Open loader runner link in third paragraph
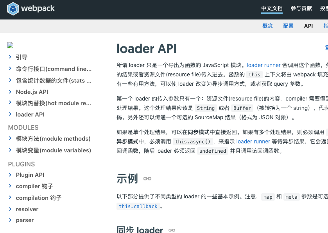The image size is (328, 233). tap(253, 141)
